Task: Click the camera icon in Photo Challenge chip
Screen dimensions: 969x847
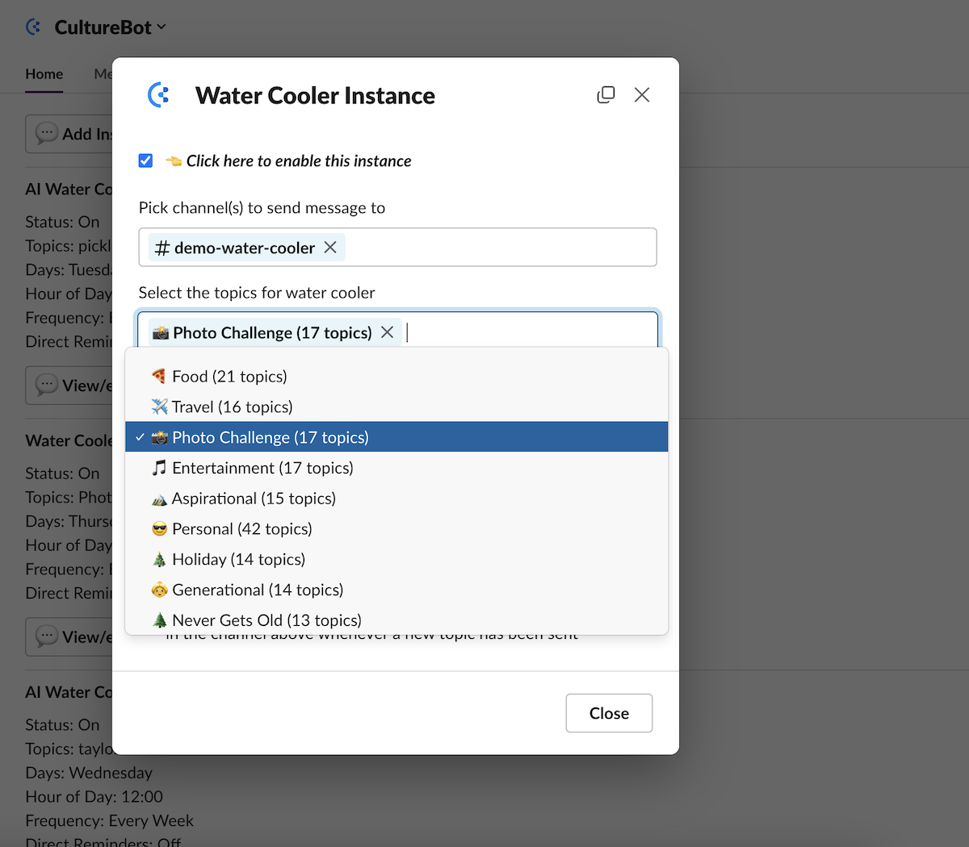Action: (x=161, y=333)
